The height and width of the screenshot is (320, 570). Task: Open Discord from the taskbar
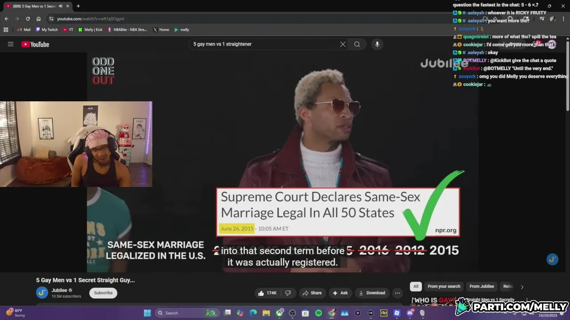(410, 313)
